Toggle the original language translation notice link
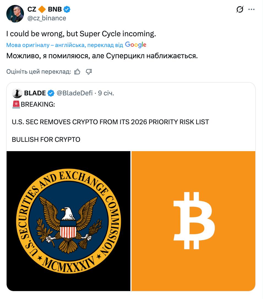 tap(65, 45)
